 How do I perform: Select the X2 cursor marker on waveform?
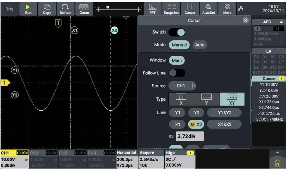click(x=114, y=30)
